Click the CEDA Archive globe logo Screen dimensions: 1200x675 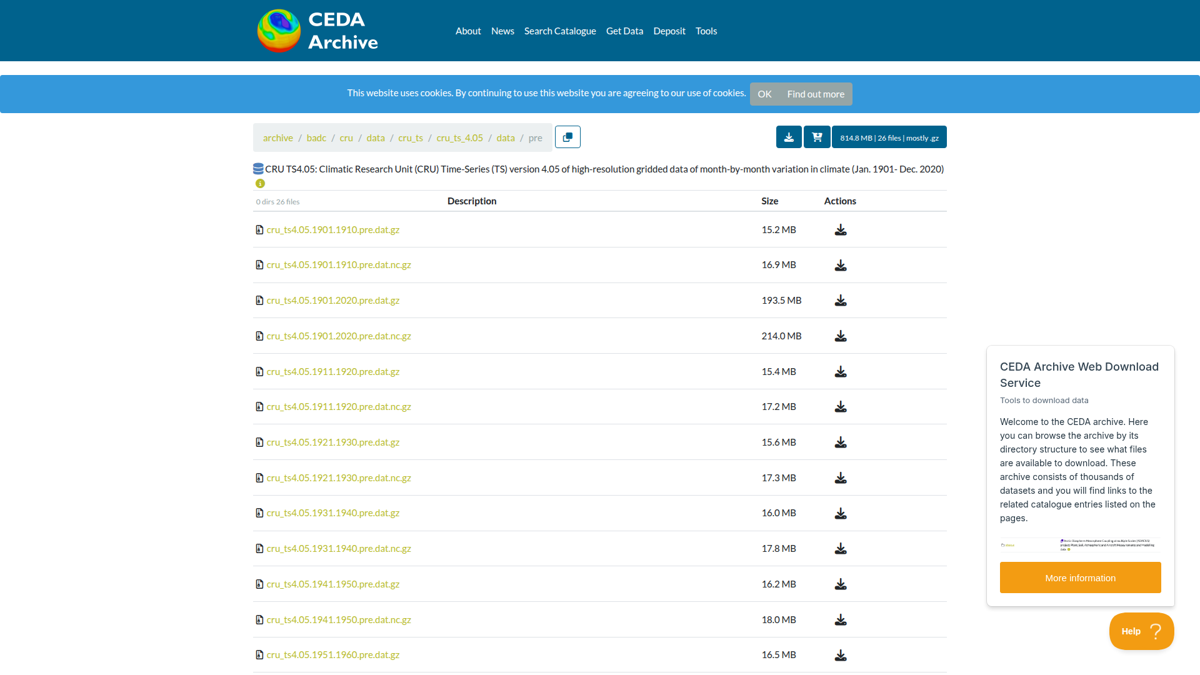[279, 30]
